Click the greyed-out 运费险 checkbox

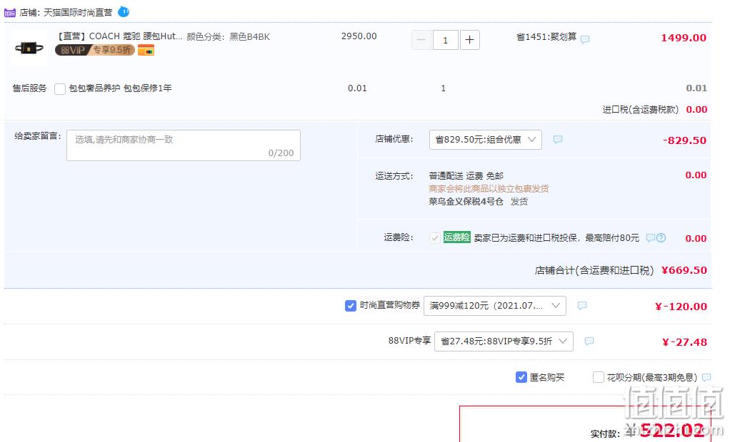pos(434,238)
